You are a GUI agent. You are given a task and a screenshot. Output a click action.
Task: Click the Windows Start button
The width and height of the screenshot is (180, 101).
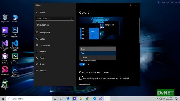tap(3, 98)
